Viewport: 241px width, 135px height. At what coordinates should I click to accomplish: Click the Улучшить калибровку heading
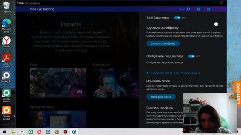(x=162, y=28)
